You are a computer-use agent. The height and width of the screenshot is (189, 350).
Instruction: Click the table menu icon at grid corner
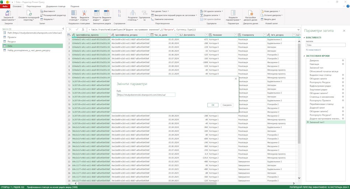click(x=69, y=35)
